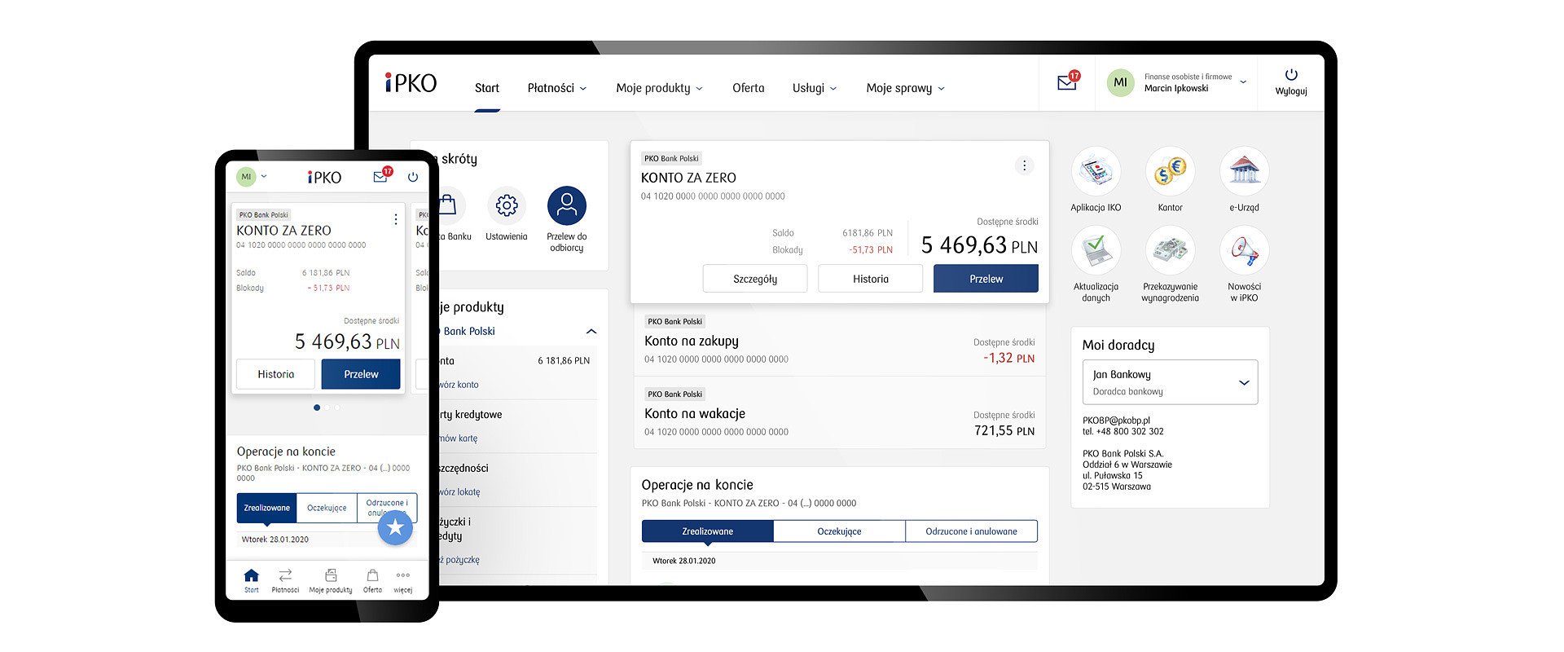Click Przelew do odbiorcy shortcut icon
1564x652 pixels.
tap(566, 206)
